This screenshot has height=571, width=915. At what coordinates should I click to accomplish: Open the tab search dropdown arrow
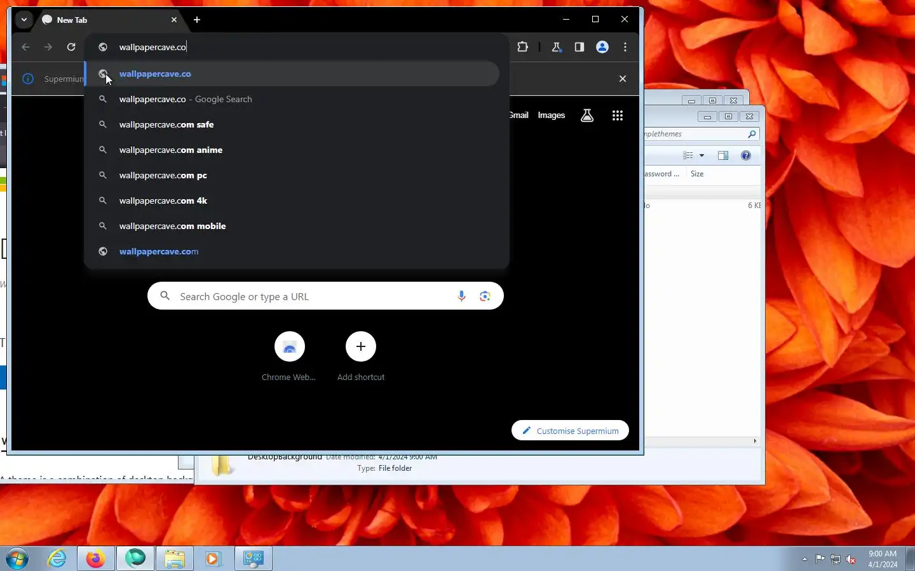pos(24,20)
